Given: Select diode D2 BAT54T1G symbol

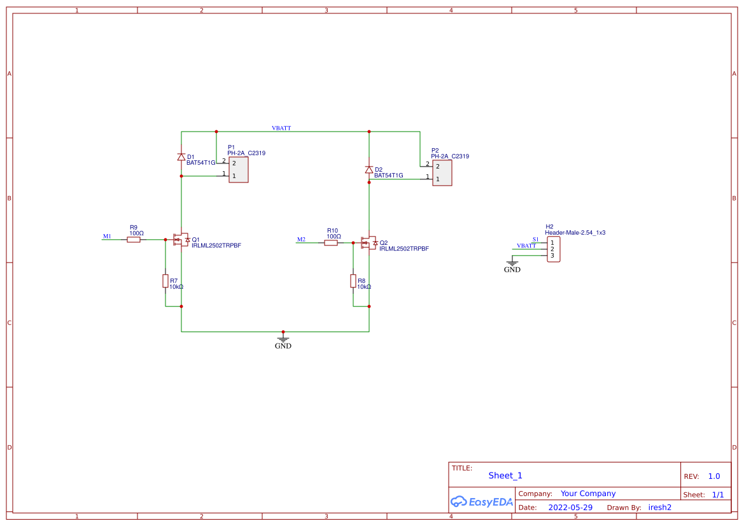Looking at the screenshot, I should click(x=369, y=169).
